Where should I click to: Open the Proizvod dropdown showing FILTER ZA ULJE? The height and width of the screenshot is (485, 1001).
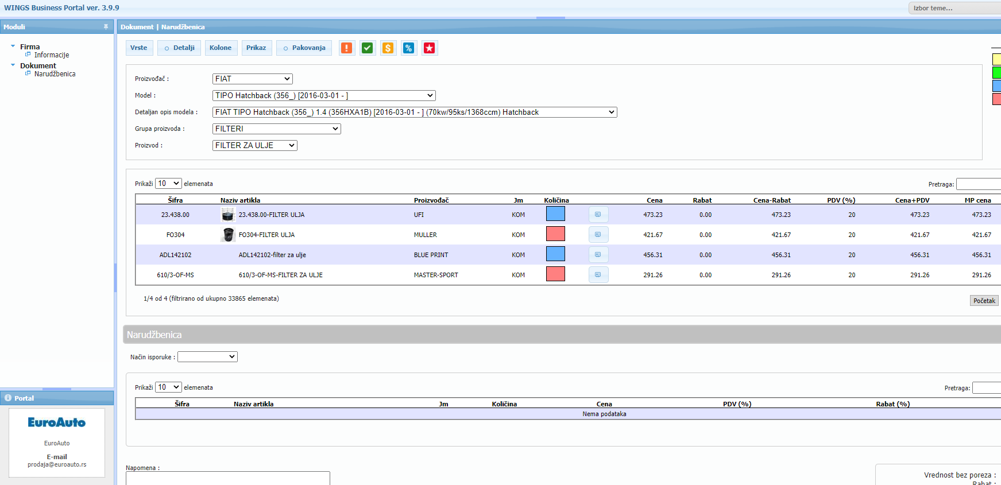tap(255, 145)
